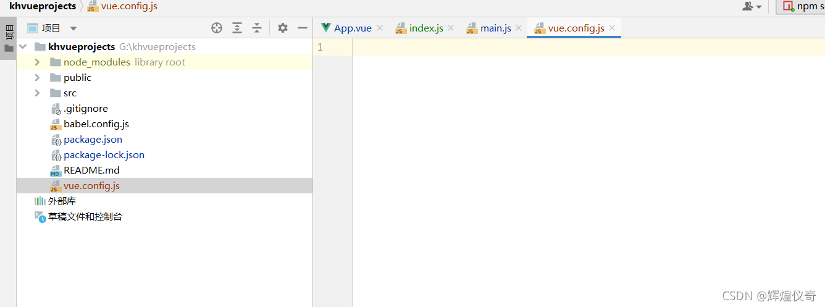Click the external libraries bar-chart icon
825x307 pixels.
pyautogui.click(x=40, y=201)
